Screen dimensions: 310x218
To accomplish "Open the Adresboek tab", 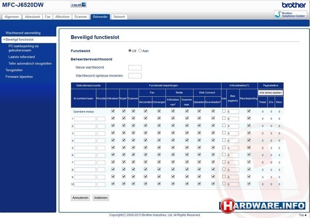I will click(33, 17).
